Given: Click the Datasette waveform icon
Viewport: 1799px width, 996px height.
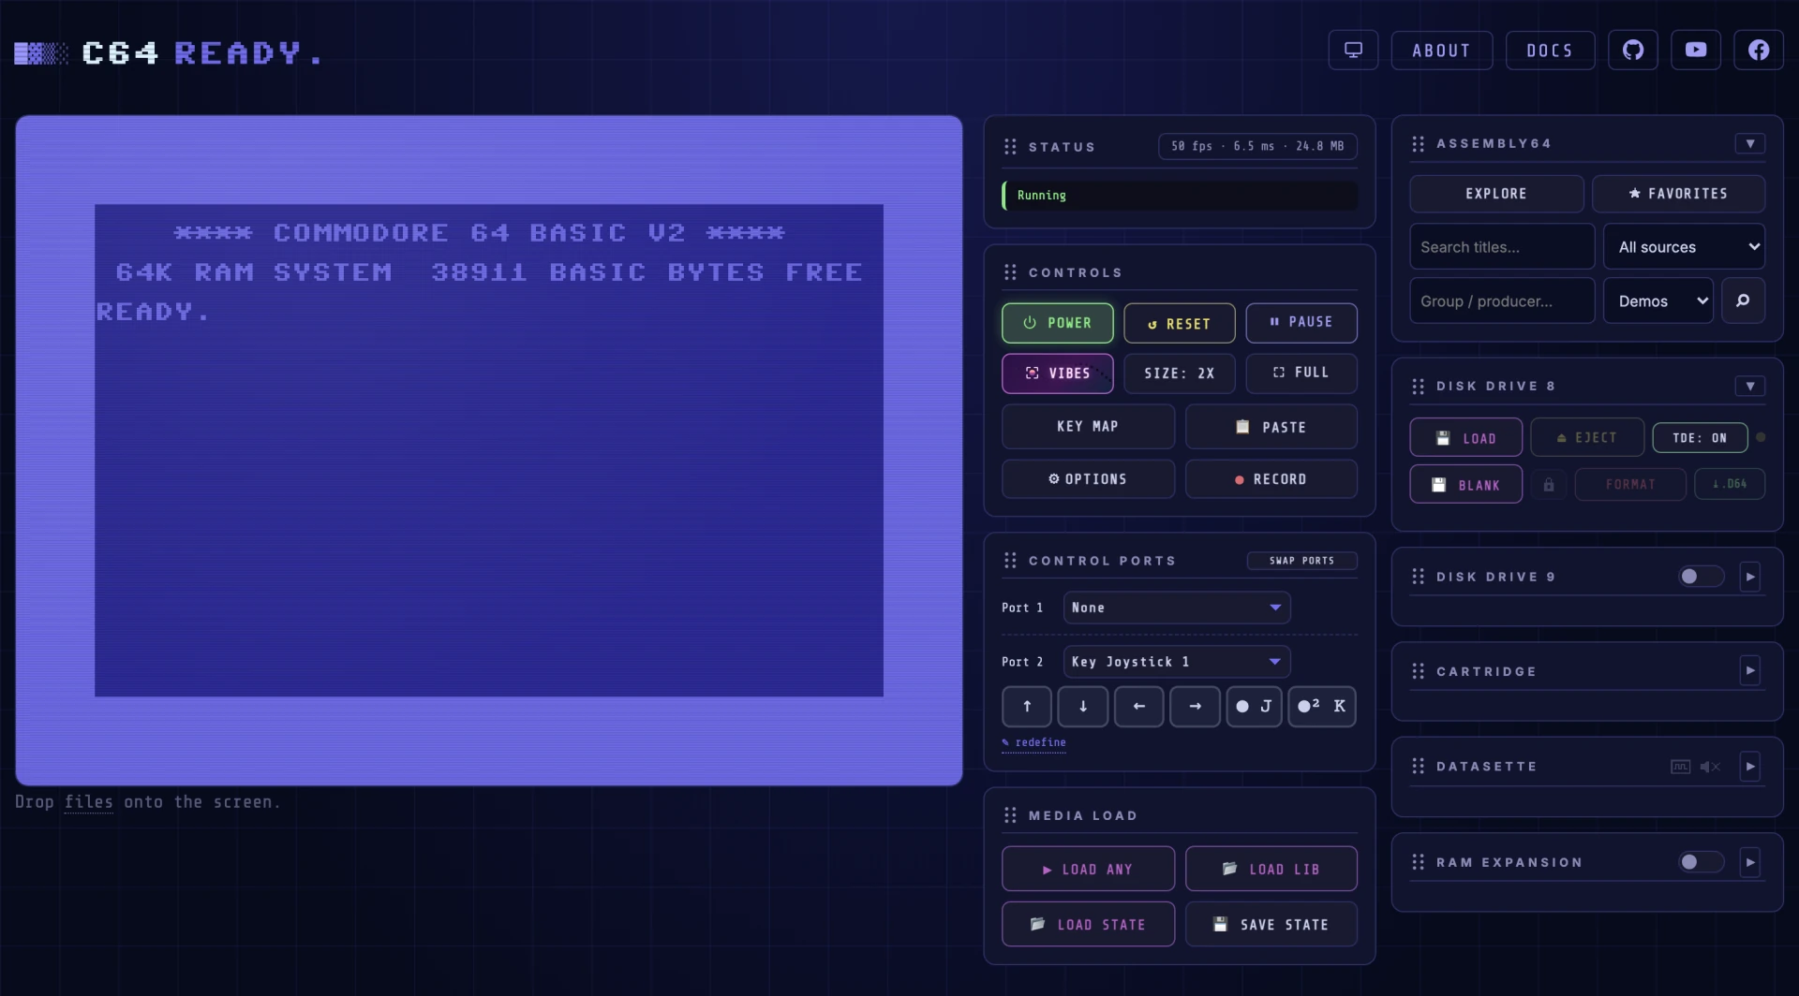Looking at the screenshot, I should pos(1681,767).
